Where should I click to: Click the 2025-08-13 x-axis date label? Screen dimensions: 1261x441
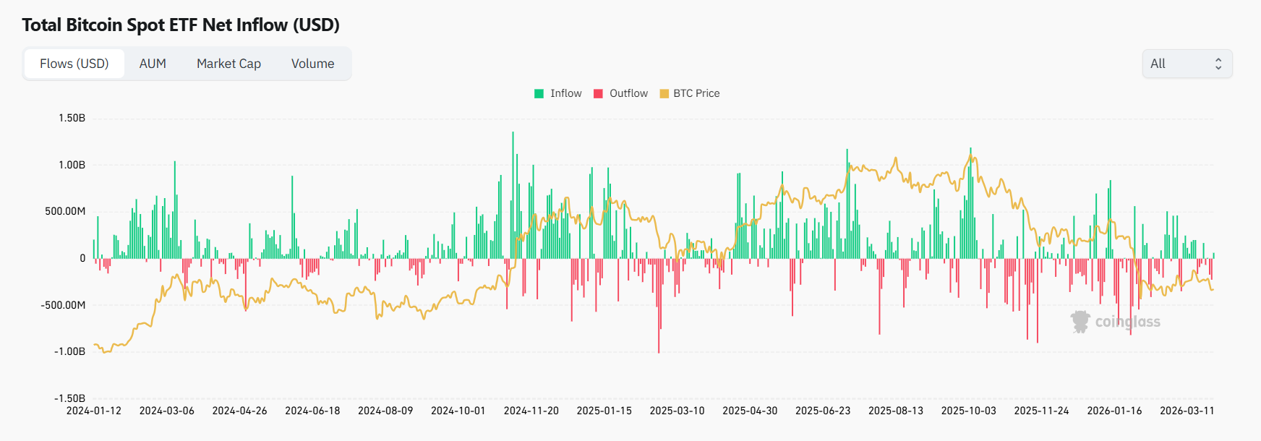895,411
